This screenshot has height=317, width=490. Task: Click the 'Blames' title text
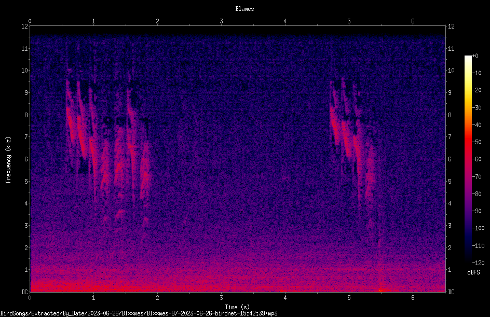tap(244, 9)
